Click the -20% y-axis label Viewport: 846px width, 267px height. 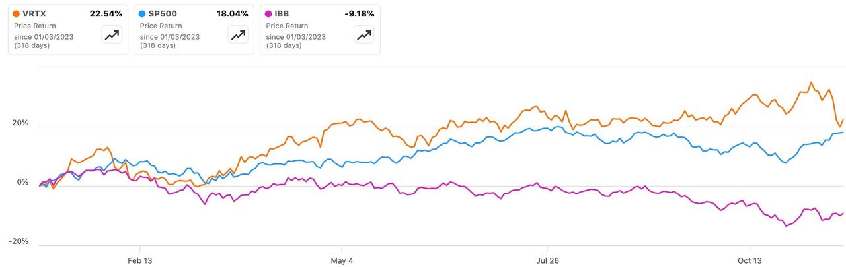tap(18, 241)
